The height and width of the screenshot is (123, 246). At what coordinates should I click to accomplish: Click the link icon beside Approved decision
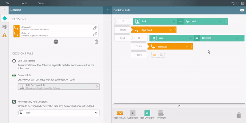tap(95, 28)
